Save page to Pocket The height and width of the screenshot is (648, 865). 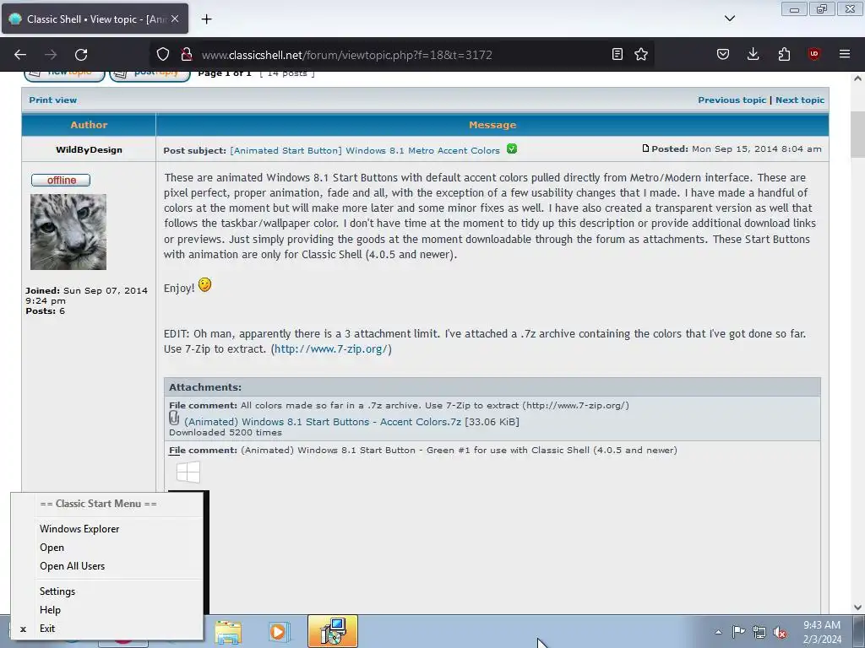point(723,54)
